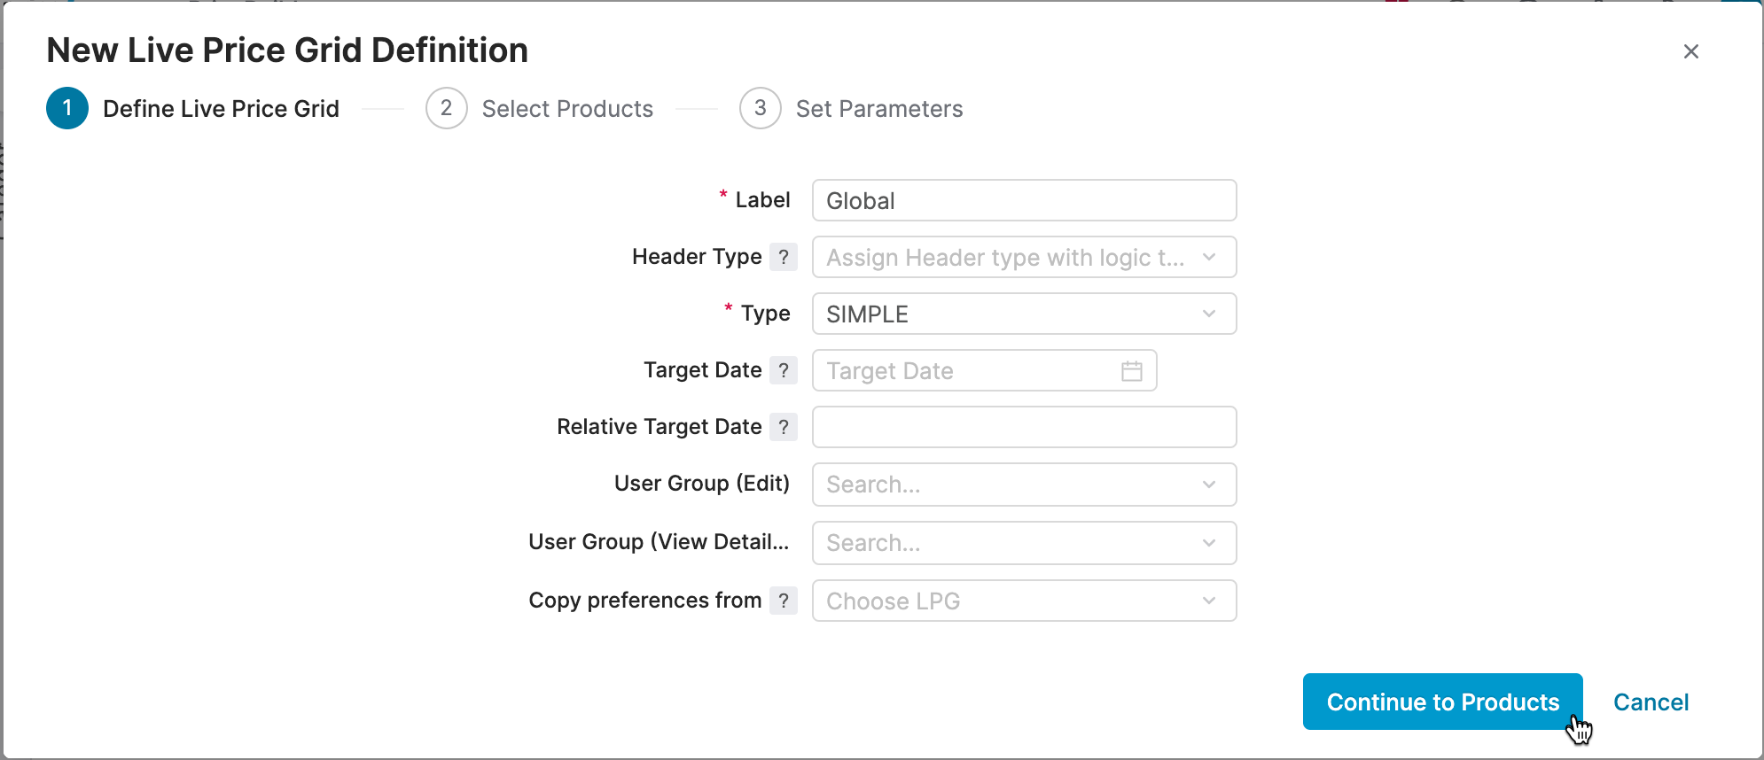Close the New Live Price Grid dialog
1764x760 pixels.
pyautogui.click(x=1690, y=51)
